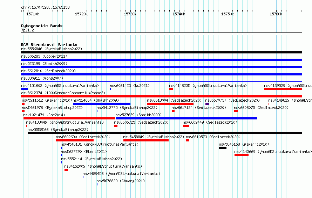Select nsv4143669 gnomADStructuralVariants label
Screen dimensions: 312x198
[x=273, y=152]
